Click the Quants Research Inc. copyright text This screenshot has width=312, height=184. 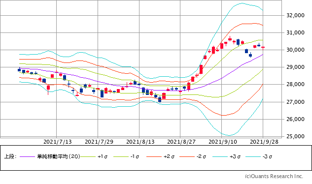tap(274, 176)
